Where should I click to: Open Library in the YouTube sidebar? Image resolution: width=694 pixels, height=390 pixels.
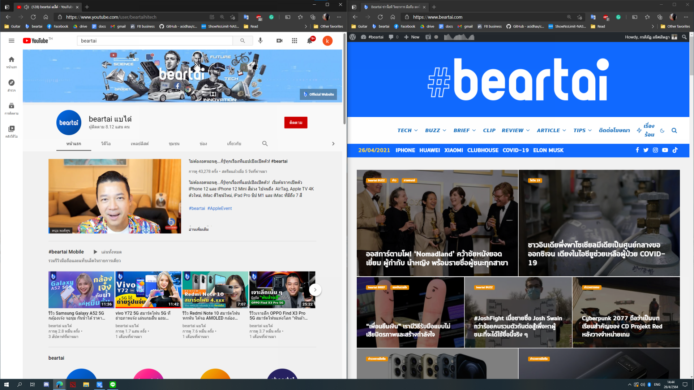12,131
